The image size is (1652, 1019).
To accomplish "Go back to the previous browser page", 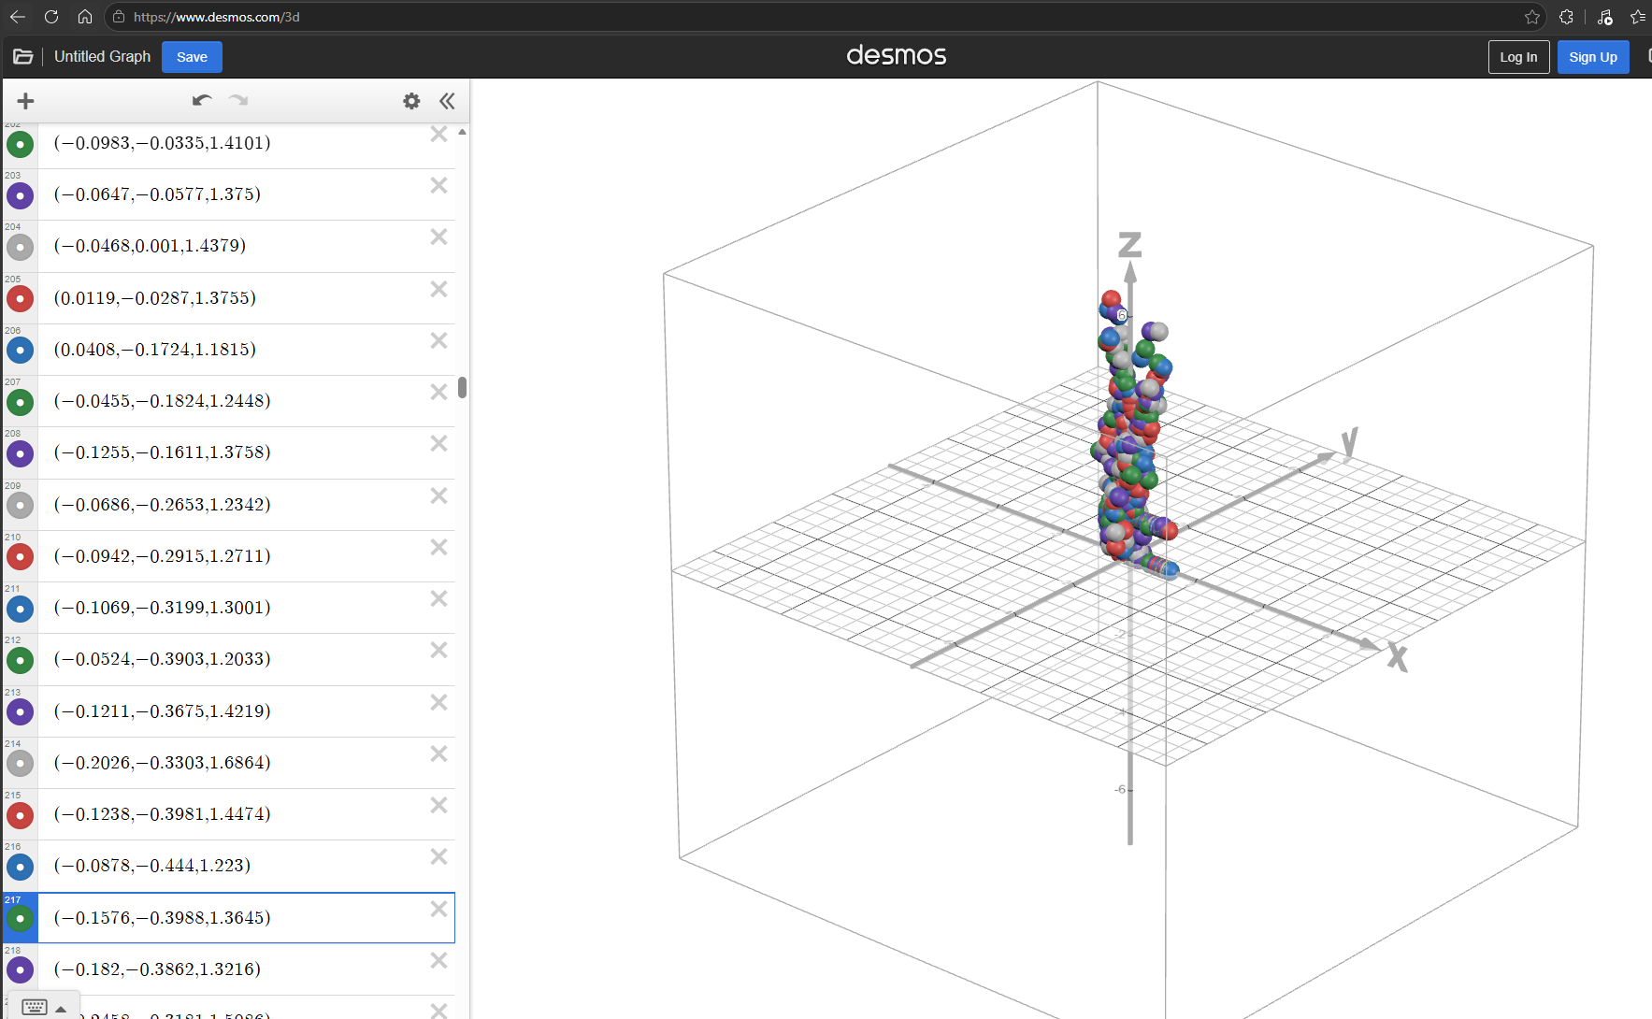I will pyautogui.click(x=18, y=17).
